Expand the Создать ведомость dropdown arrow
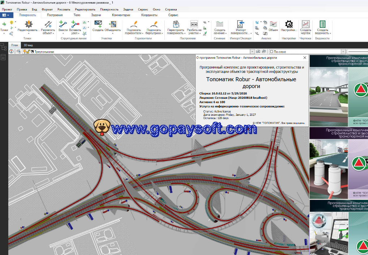Screen dimensions: 368x255 [x=330, y=33]
